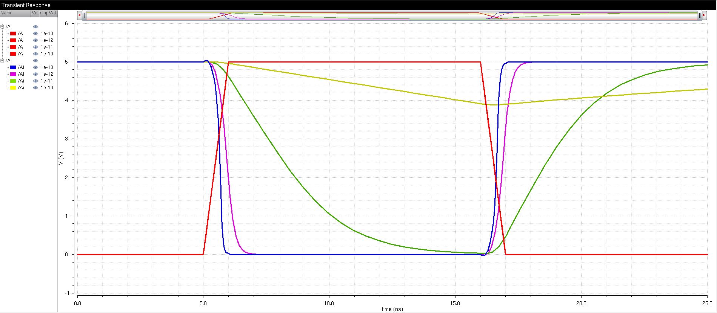This screenshot has height=313, width=717.
Task: Select the /A trace name in 1e-12 row
Action: pos(20,40)
